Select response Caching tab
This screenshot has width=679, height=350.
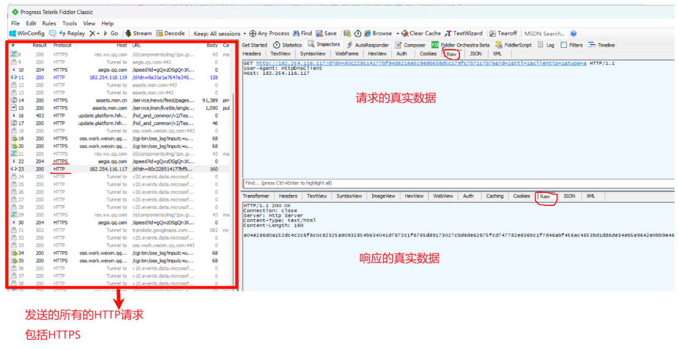click(x=494, y=196)
